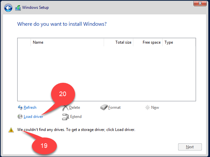Click the New option label
Viewport: 210px width, 157px height.
(155, 107)
